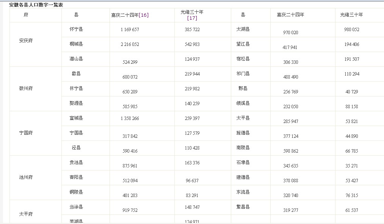Click the 祁门县 county name

coord(243,74)
